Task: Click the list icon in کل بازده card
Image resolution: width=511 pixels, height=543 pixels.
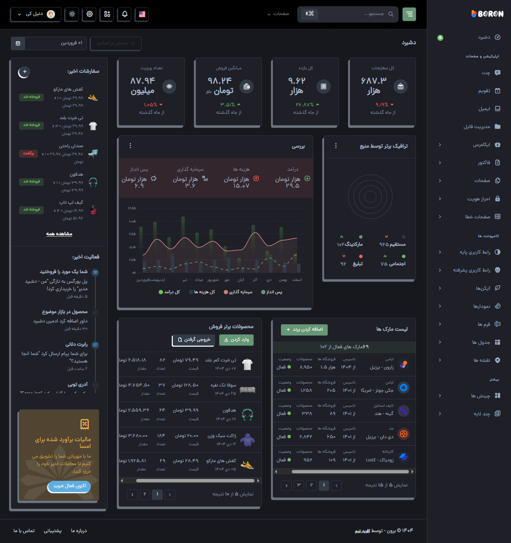Action: click(324, 87)
